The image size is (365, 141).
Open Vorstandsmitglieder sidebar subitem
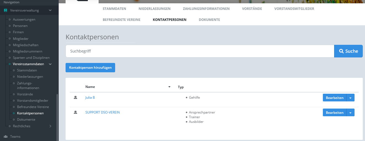pyautogui.click(x=33, y=101)
